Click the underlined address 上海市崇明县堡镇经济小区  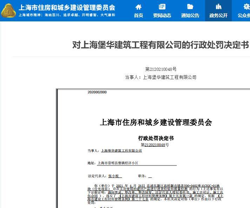coord(117,163)
